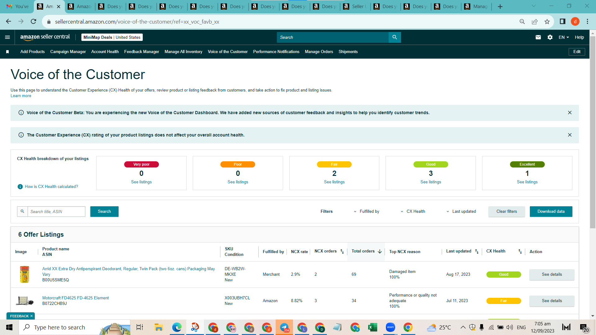This screenshot has height=335, width=596.
Task: Click the Search button next to title field
Action: [x=104, y=212]
